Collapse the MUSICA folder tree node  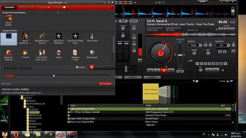tap(20, 98)
